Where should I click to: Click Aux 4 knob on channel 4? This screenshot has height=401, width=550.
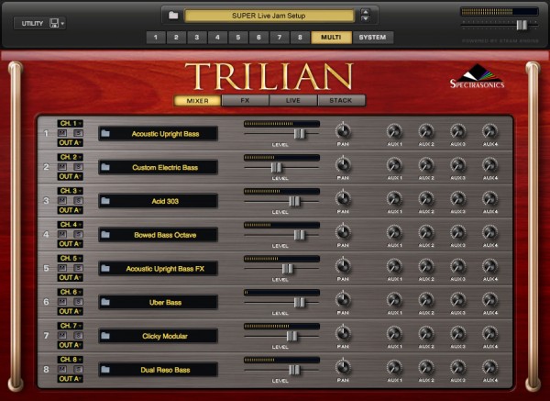490,232
